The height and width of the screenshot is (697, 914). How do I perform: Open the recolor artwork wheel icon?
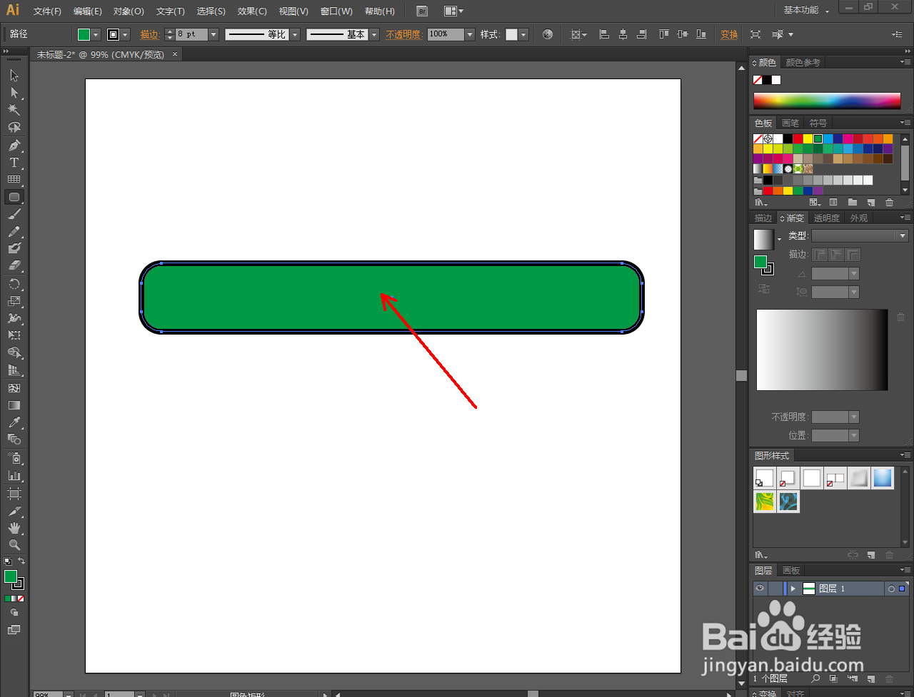pos(548,34)
